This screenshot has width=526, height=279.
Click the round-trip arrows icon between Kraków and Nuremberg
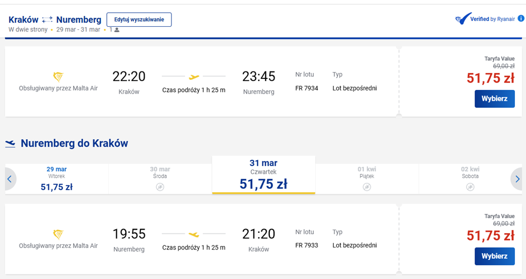click(47, 20)
